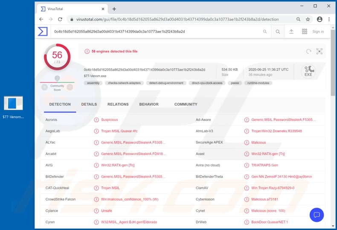Click the lock icon in the address bar
The image size is (337, 230).
coord(72,19)
